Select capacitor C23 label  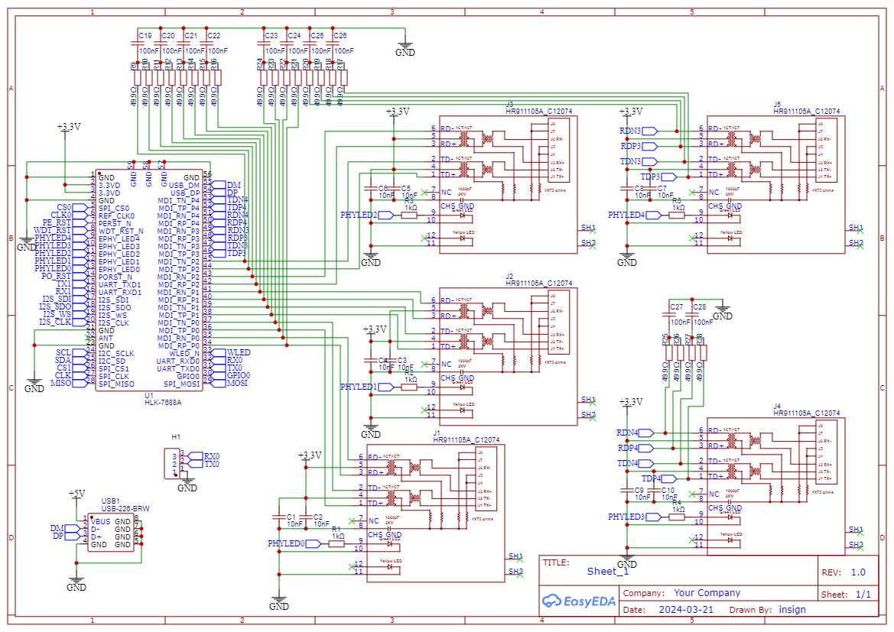click(x=271, y=36)
